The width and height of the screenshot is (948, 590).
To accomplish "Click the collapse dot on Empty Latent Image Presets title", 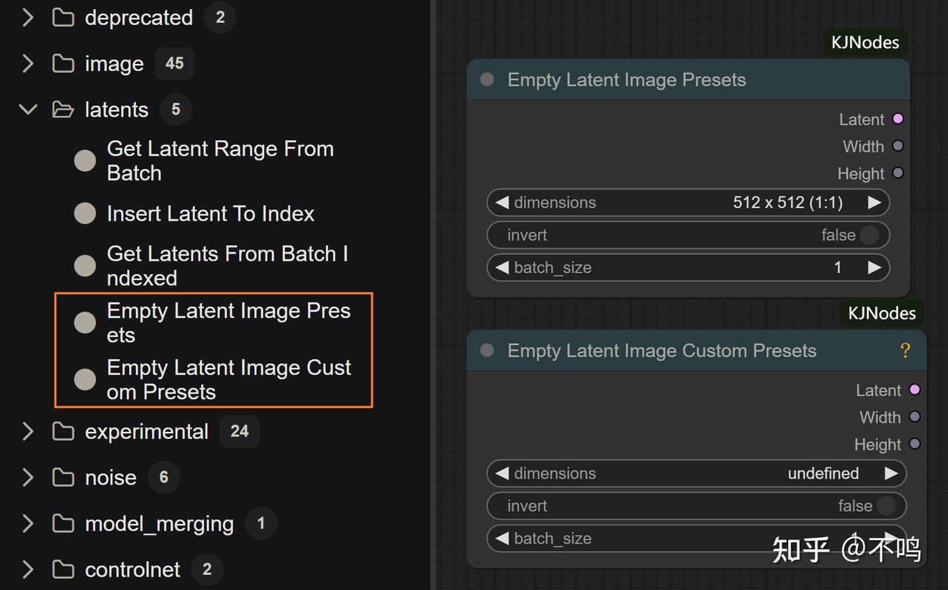I will (x=487, y=80).
